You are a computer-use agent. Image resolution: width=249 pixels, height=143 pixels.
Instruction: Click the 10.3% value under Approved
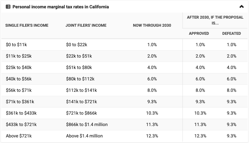coord(200,113)
